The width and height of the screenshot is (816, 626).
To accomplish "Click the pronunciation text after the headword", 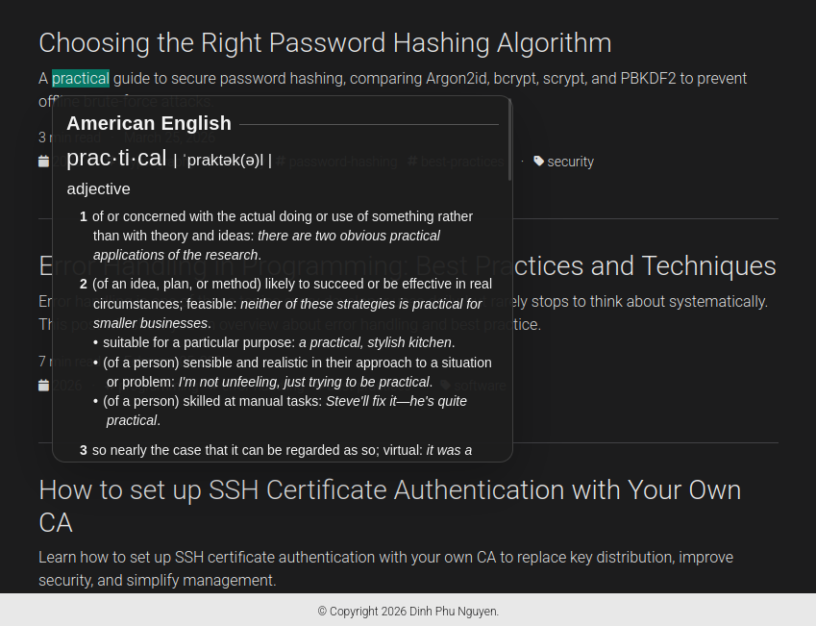I will [x=223, y=161].
